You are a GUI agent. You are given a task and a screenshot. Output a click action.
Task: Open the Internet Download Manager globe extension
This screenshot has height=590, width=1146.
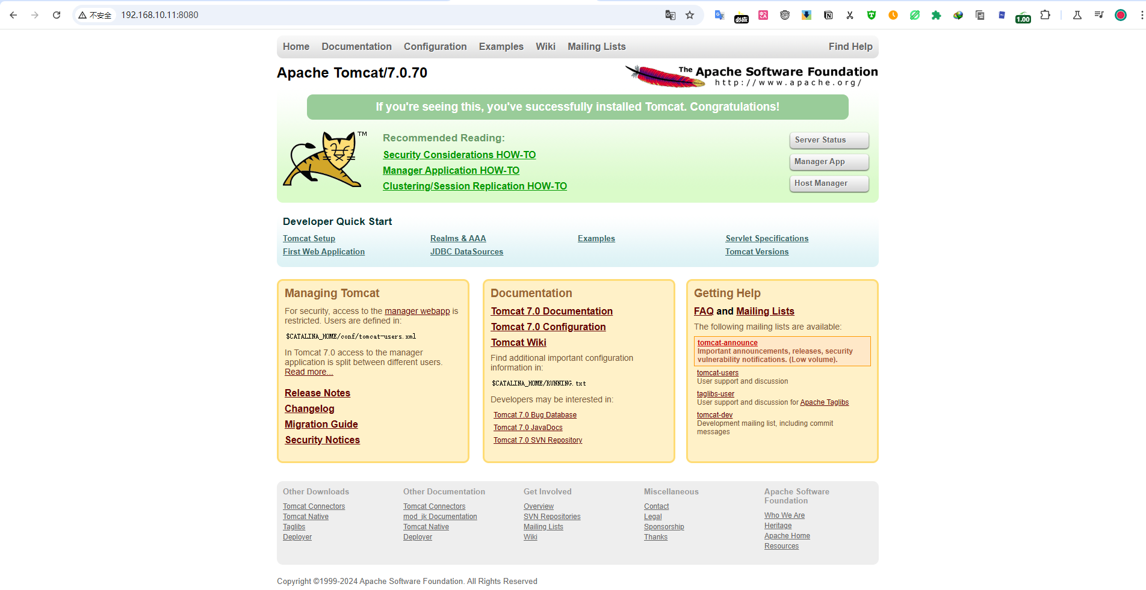pyautogui.click(x=958, y=15)
